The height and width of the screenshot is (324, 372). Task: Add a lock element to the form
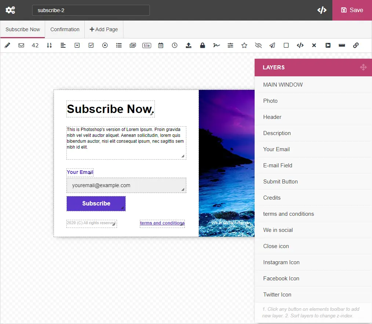[x=202, y=45]
